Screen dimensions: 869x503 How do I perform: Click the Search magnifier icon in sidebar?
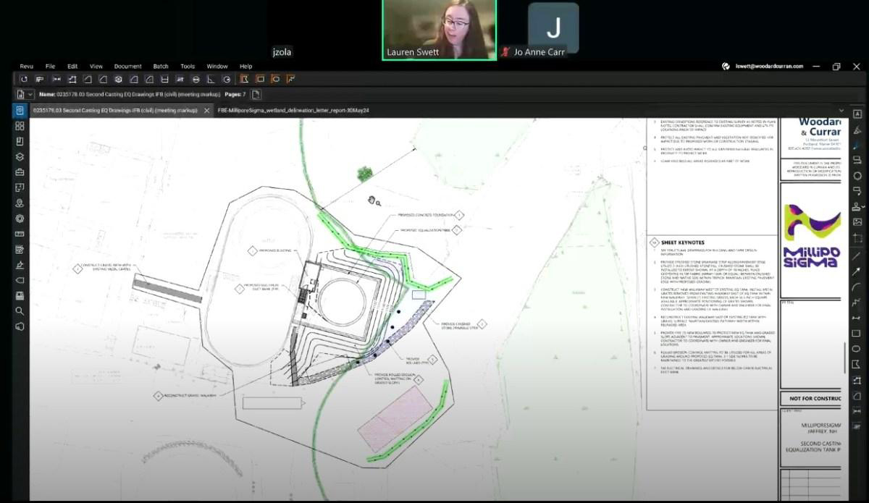coord(20,311)
